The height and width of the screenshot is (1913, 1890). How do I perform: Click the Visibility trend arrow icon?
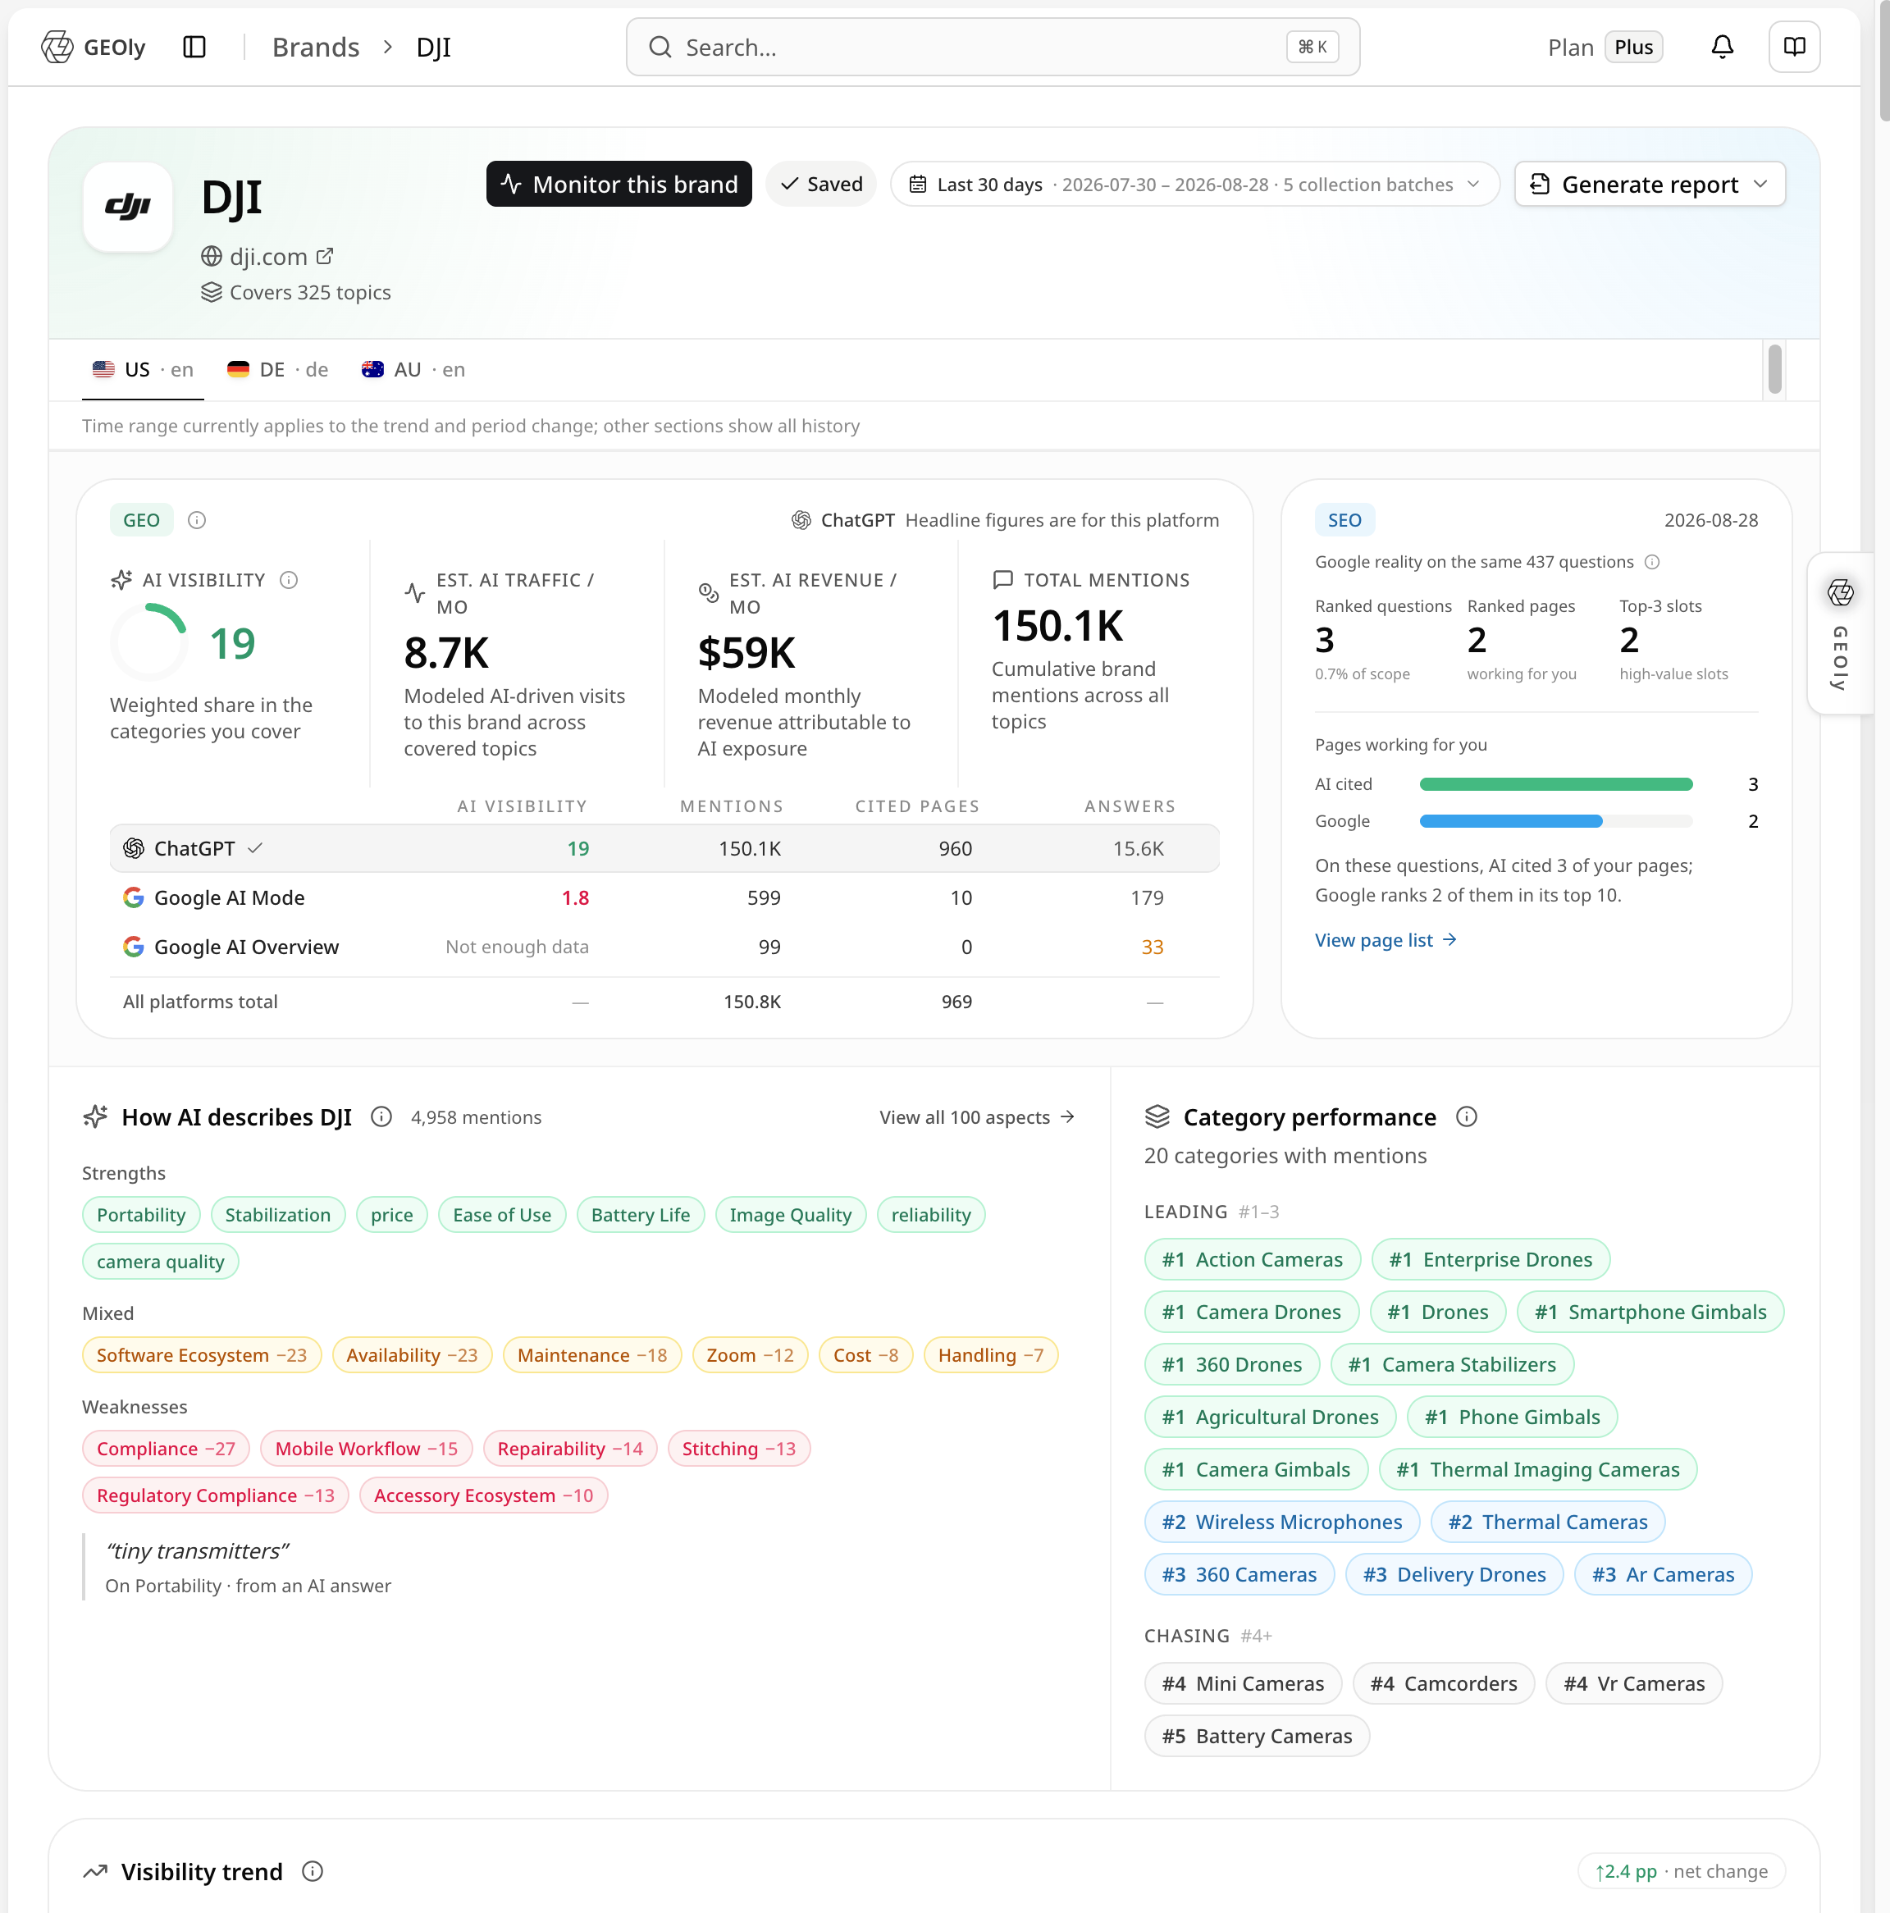[95, 1871]
